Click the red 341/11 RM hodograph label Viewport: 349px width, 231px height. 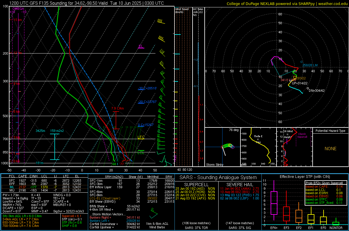(x=288, y=80)
